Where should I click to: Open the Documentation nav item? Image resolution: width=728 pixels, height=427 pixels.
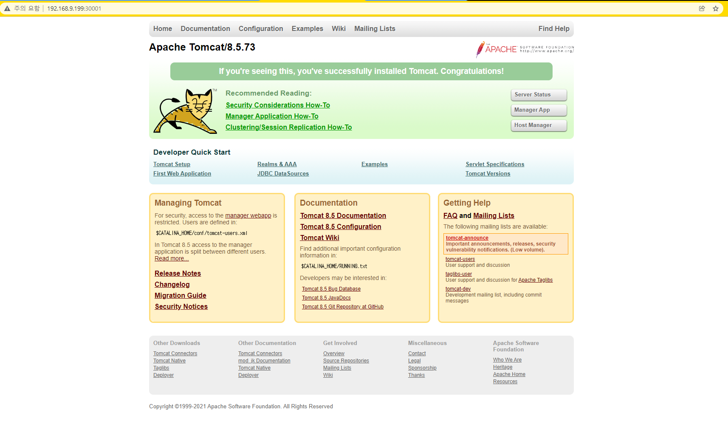coord(205,29)
